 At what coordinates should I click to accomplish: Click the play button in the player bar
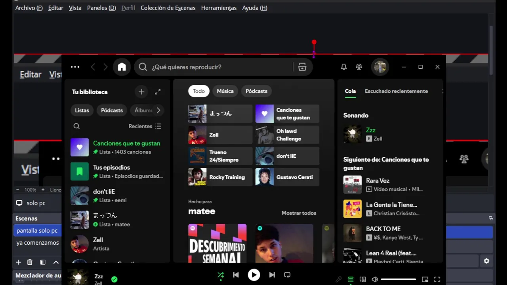(x=254, y=275)
